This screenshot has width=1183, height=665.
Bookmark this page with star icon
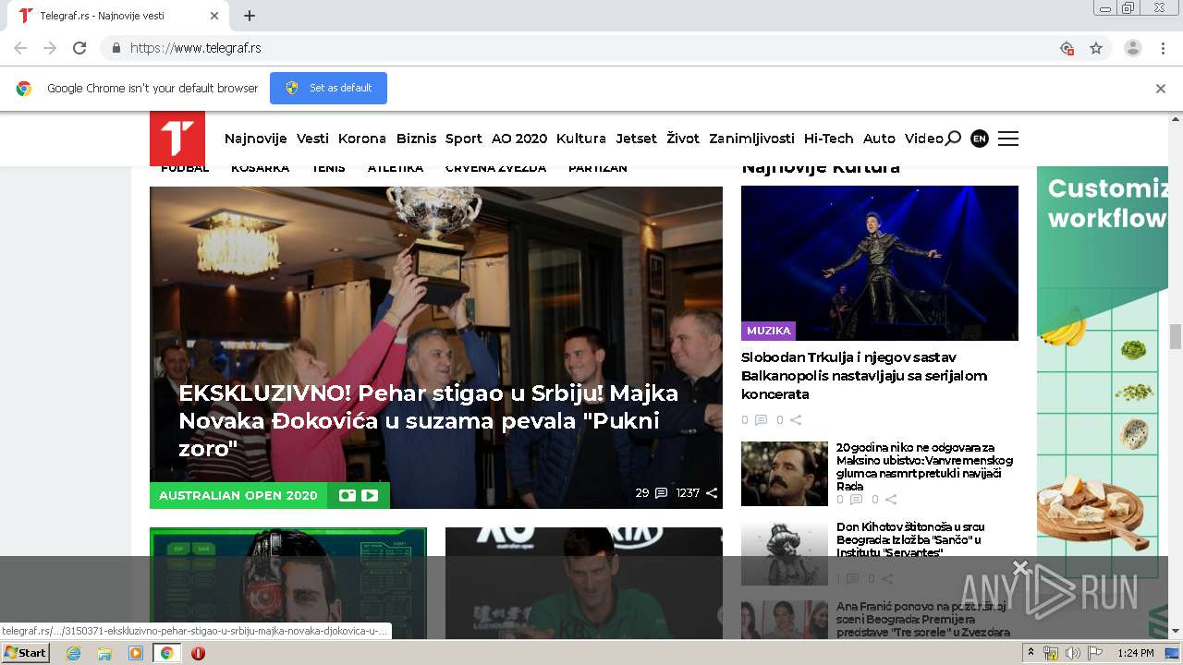coord(1096,48)
